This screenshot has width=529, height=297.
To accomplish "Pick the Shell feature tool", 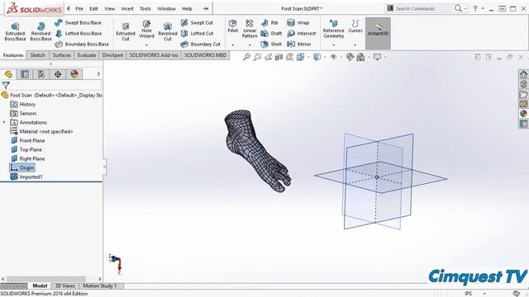I will (x=271, y=44).
